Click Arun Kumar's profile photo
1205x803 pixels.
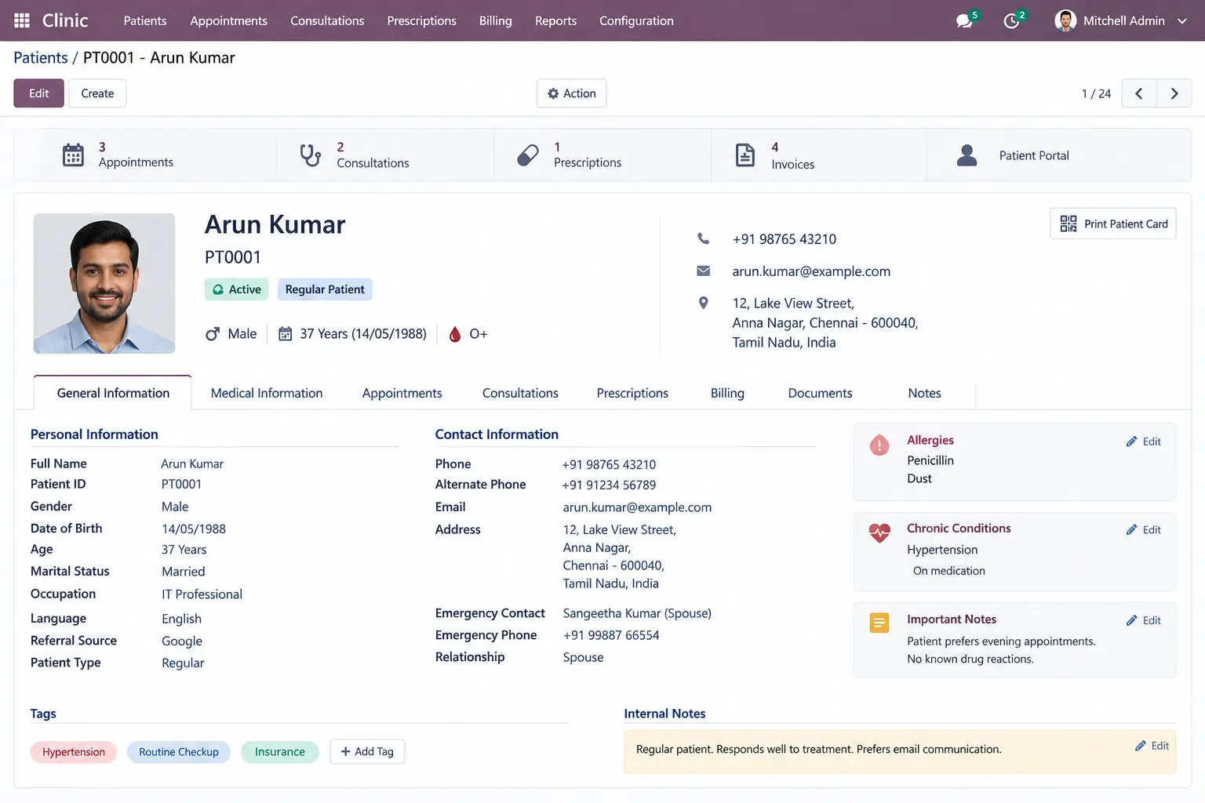coord(104,283)
